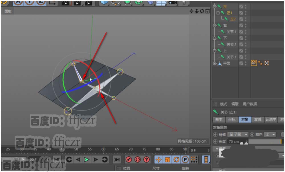
Task: Open the 模式 menu in the attributes panel
Action: click(223, 104)
